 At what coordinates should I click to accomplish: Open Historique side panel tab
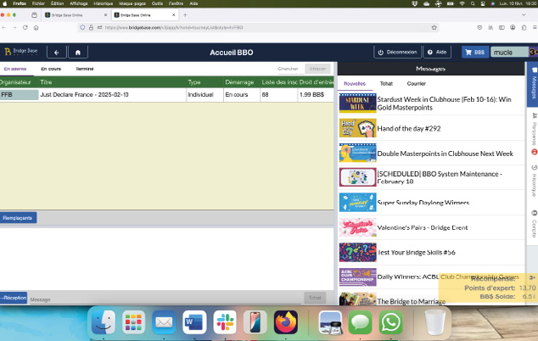click(x=533, y=179)
